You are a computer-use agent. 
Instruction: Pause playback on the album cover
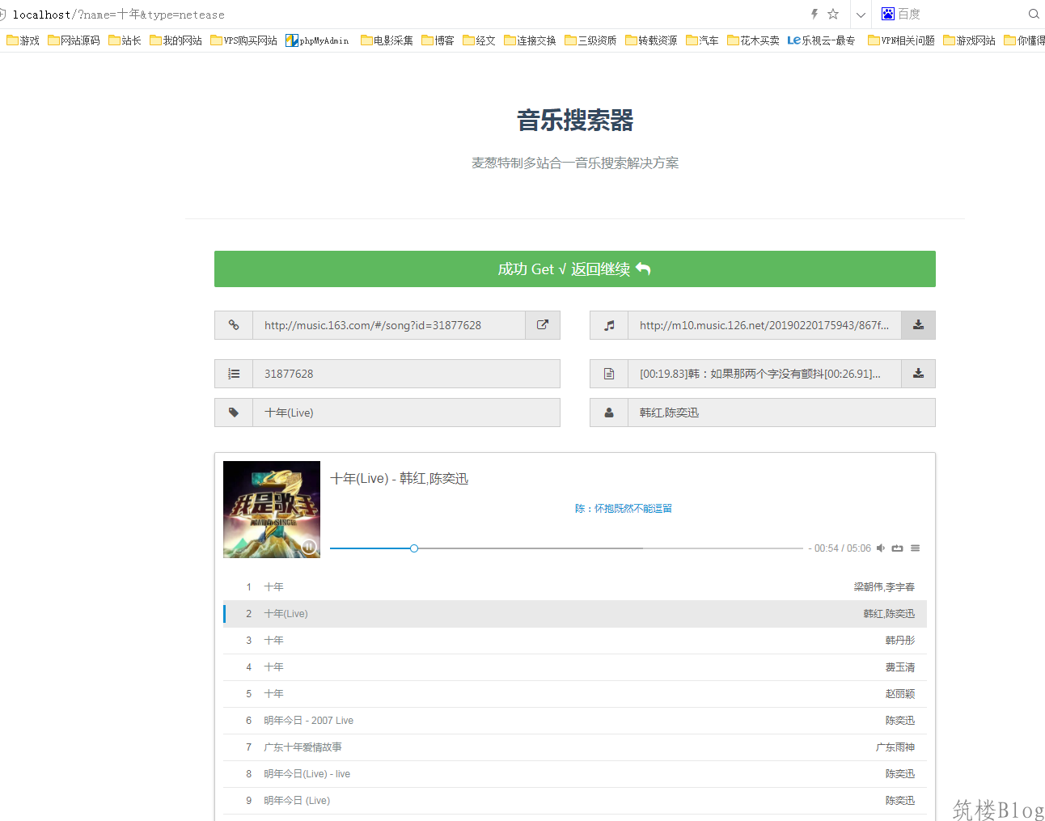tap(308, 547)
